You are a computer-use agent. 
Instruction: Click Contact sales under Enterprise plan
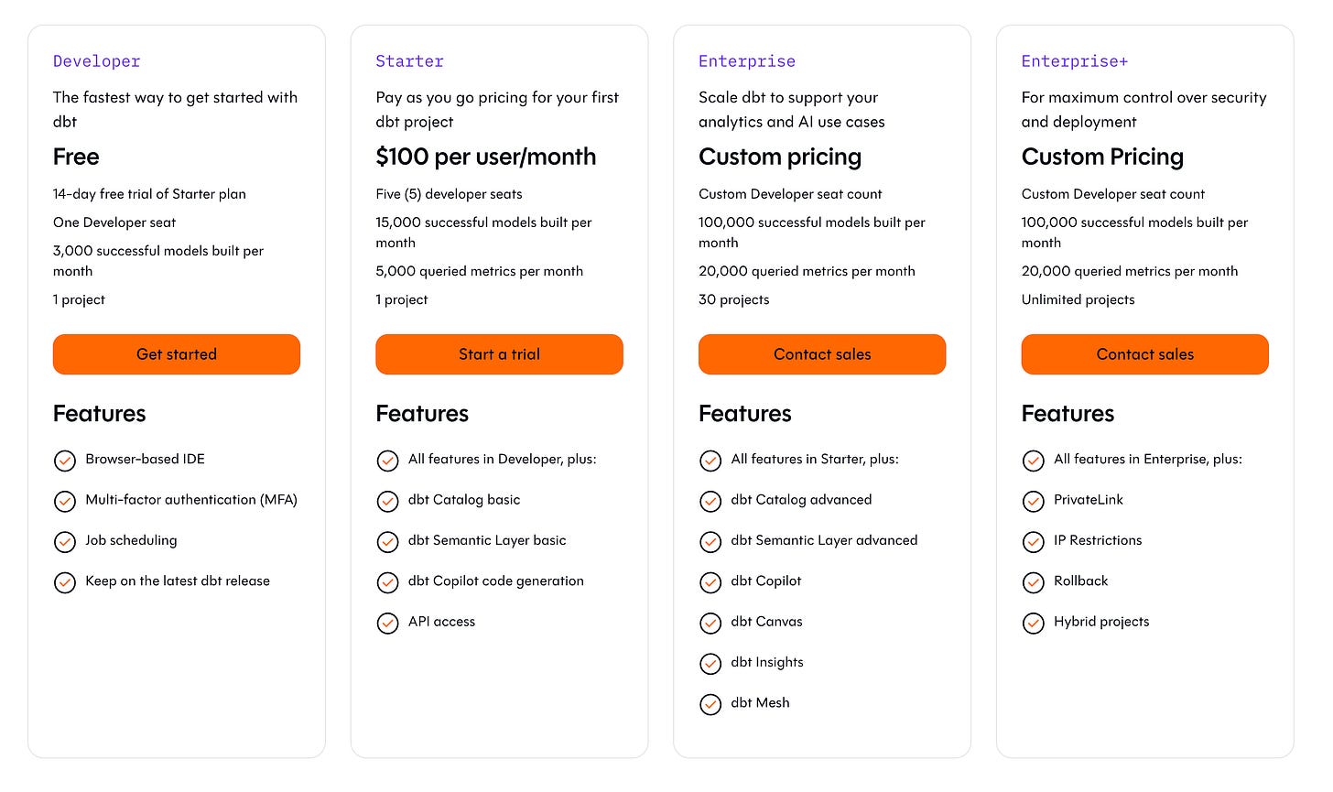[x=822, y=354]
